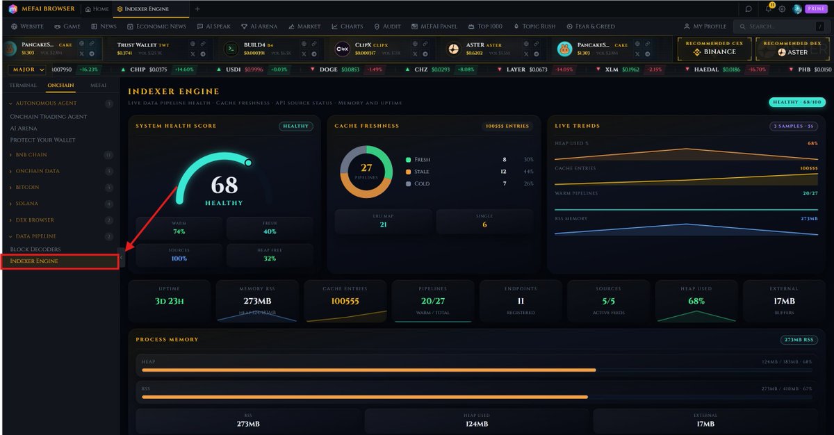Collapse the Data Pipeline section
The image size is (834, 435).
point(60,236)
